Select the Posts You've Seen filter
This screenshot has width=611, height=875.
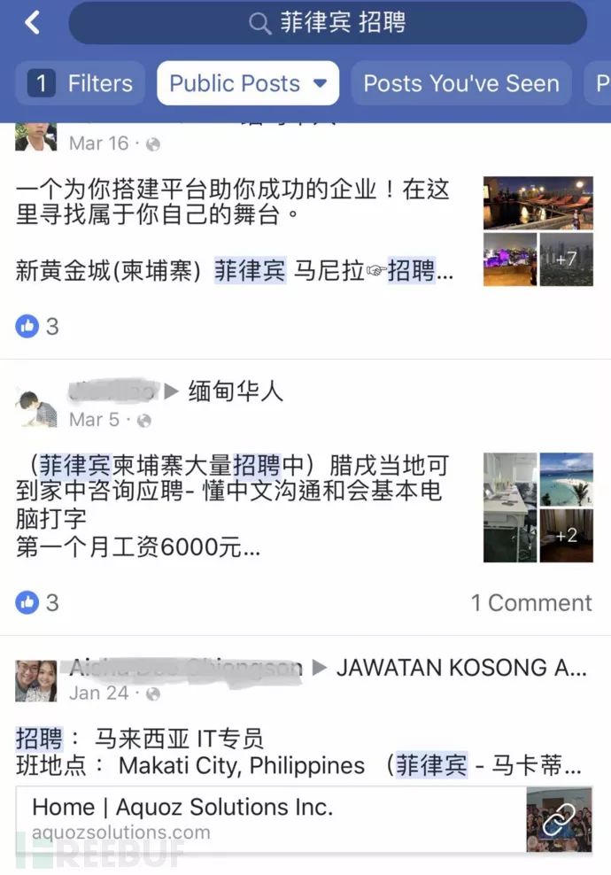click(x=461, y=84)
